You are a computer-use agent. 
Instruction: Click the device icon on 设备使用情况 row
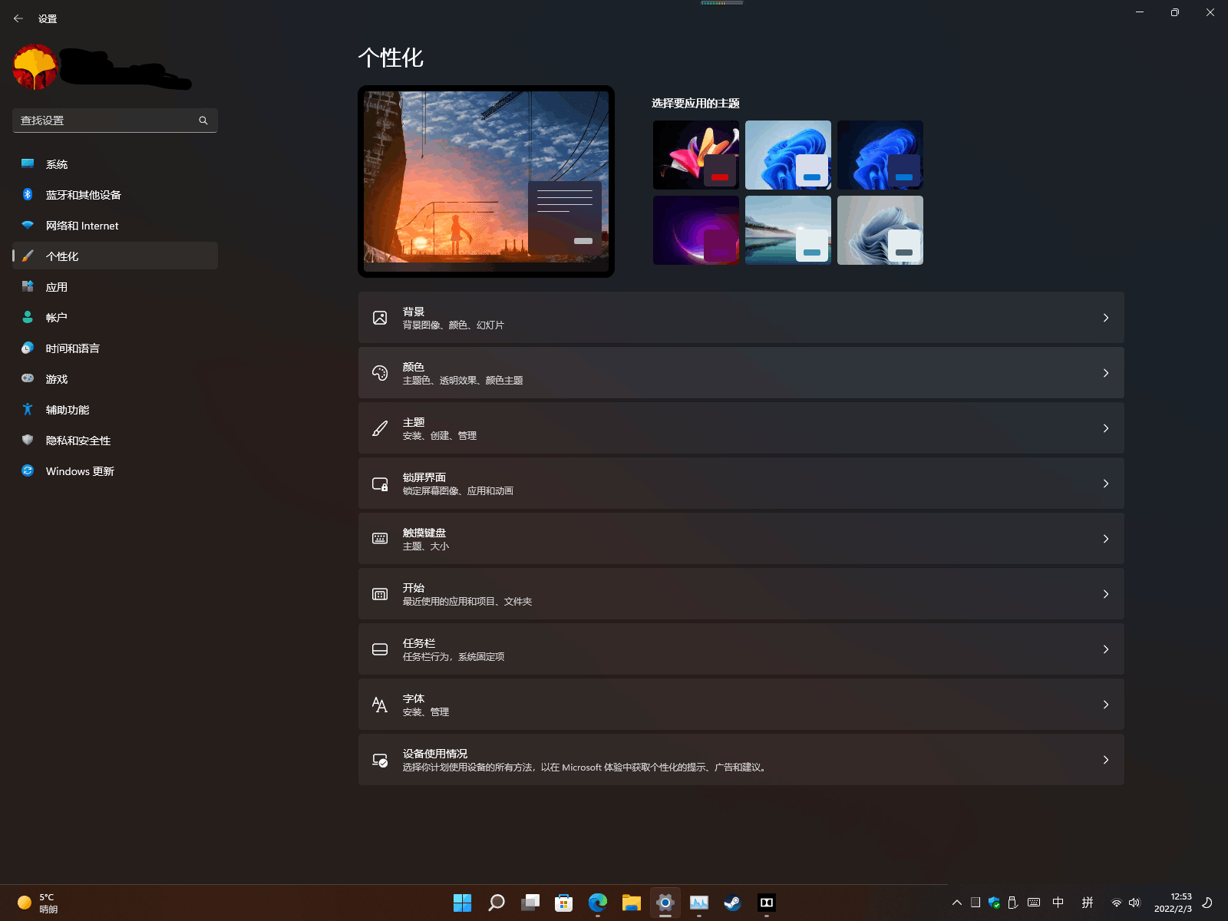(x=380, y=760)
